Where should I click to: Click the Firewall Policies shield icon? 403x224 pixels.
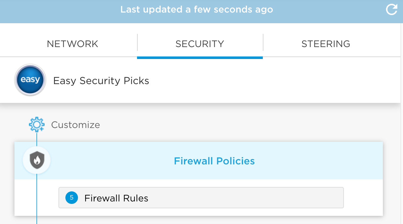pyautogui.click(x=36, y=160)
